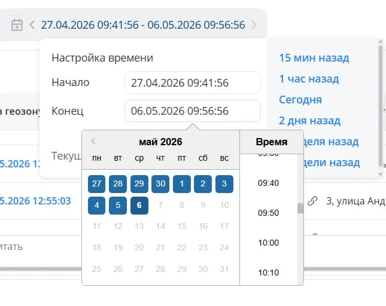Click the presets panel scrollbar

381,106
